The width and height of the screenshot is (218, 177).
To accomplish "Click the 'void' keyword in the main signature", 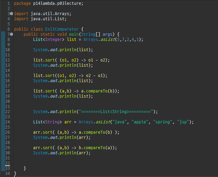I will [62, 34].
